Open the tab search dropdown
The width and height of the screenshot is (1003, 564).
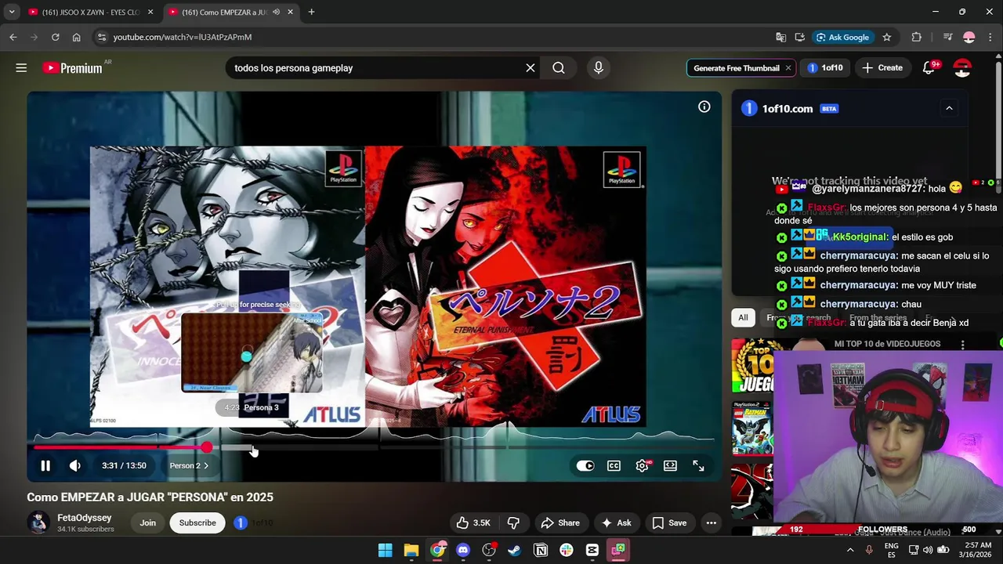(12, 12)
